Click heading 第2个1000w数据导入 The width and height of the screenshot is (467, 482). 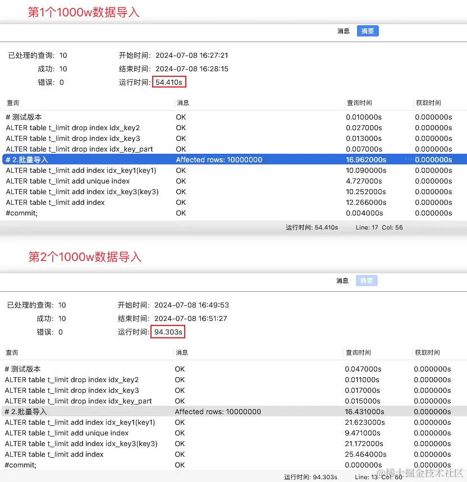click(85, 256)
